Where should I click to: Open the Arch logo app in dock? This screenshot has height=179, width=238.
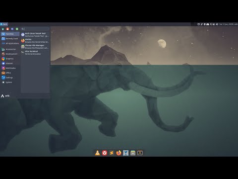tap(140, 153)
